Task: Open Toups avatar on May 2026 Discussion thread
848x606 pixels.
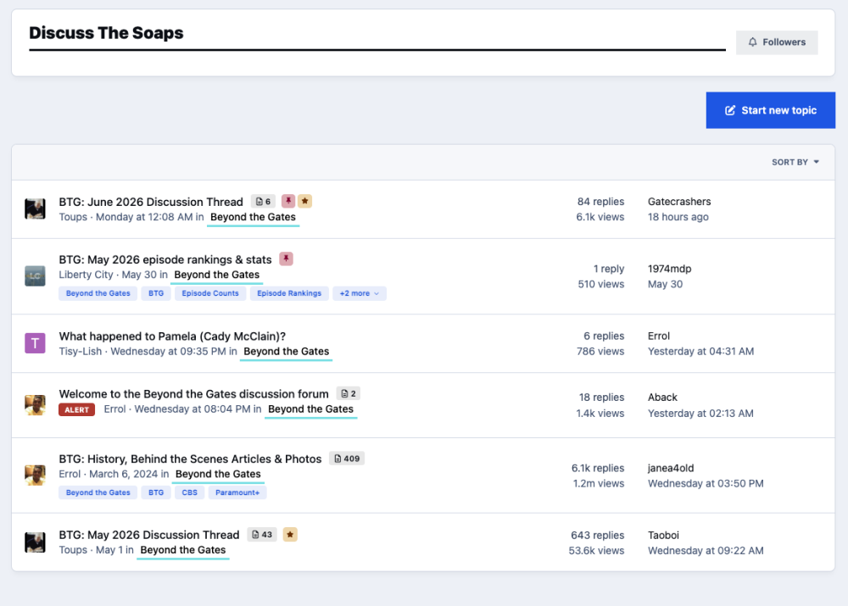Action: 35,542
